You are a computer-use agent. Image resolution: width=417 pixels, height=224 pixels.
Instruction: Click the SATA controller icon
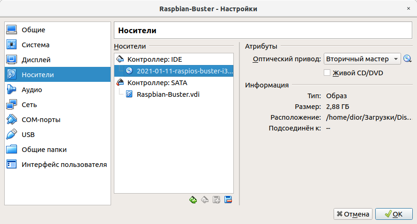tap(120, 82)
